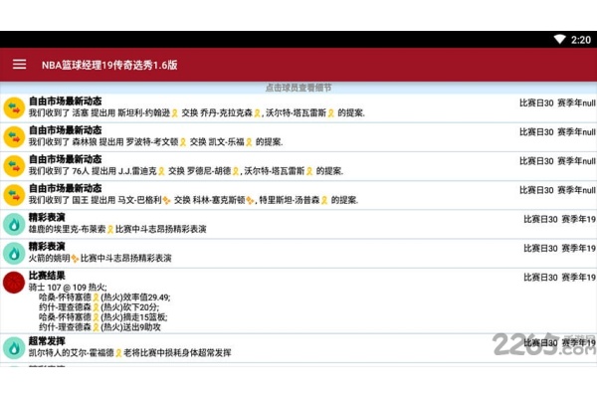The height and width of the screenshot is (398, 597).
Task: Select player 姚明 of 火箭
Action: 62,258
